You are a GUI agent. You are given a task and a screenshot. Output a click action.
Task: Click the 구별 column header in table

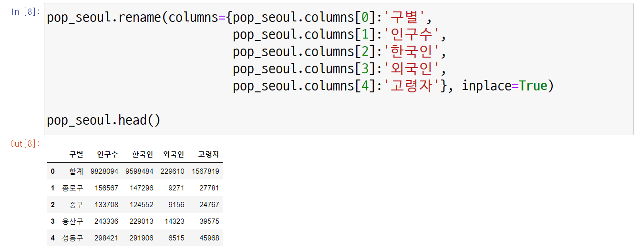tap(76, 154)
